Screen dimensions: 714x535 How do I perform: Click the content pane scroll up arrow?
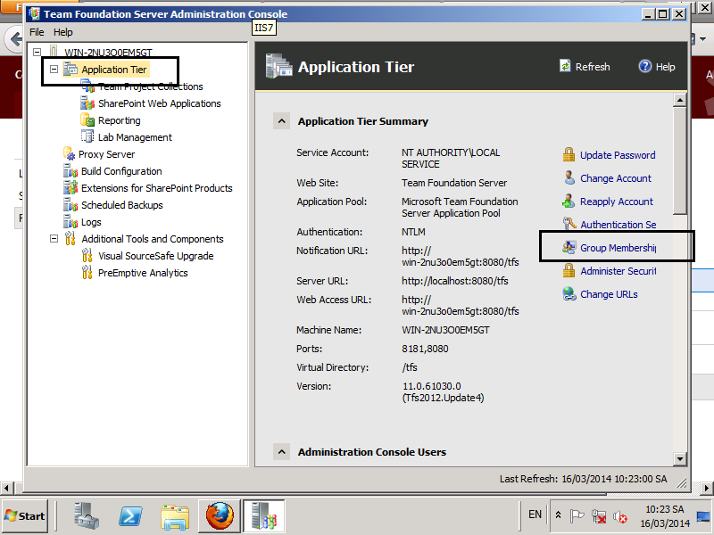click(680, 100)
